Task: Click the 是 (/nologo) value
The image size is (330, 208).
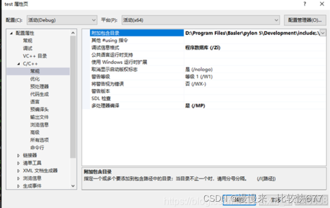Action: [199, 69]
